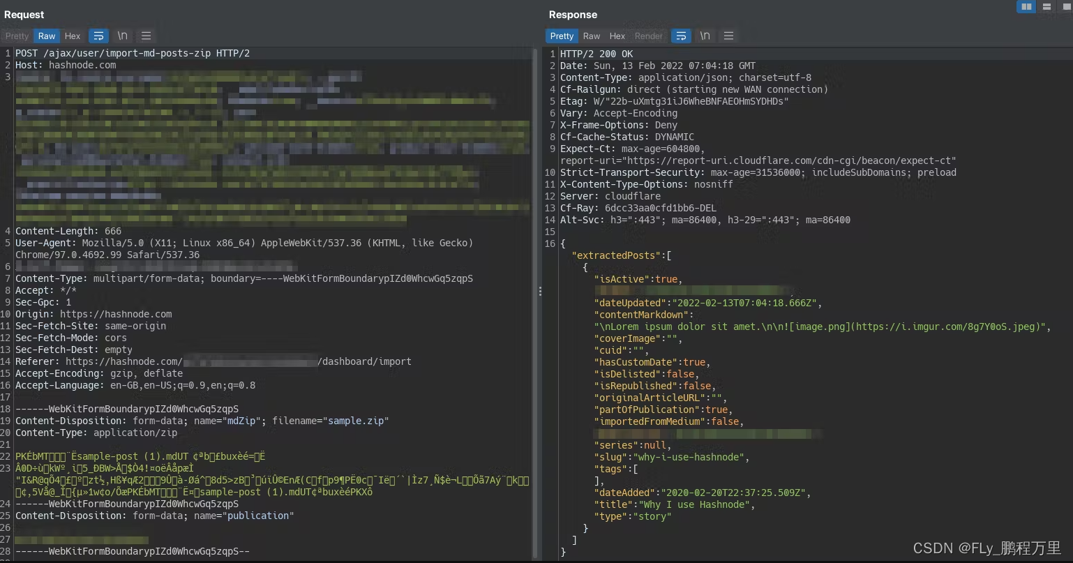Select the Hex tab in Response panel
The width and height of the screenshot is (1073, 563).
[617, 36]
